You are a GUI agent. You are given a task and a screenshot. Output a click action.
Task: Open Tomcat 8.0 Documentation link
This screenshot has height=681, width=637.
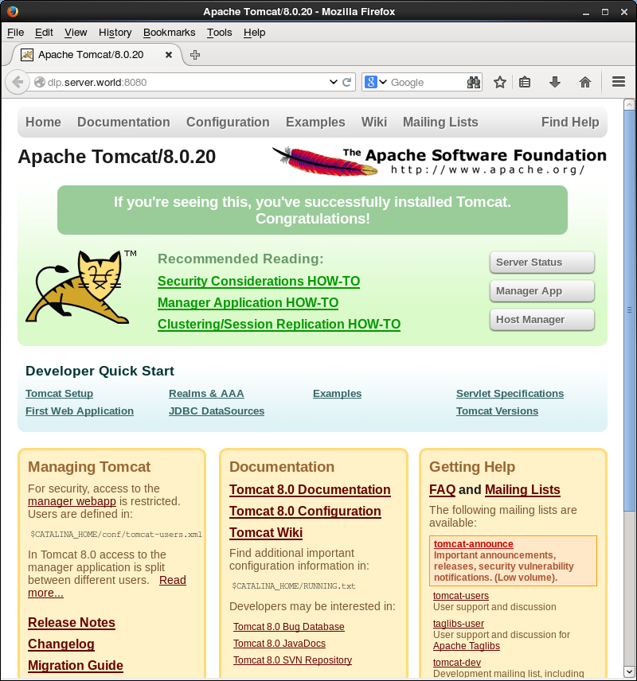(310, 489)
